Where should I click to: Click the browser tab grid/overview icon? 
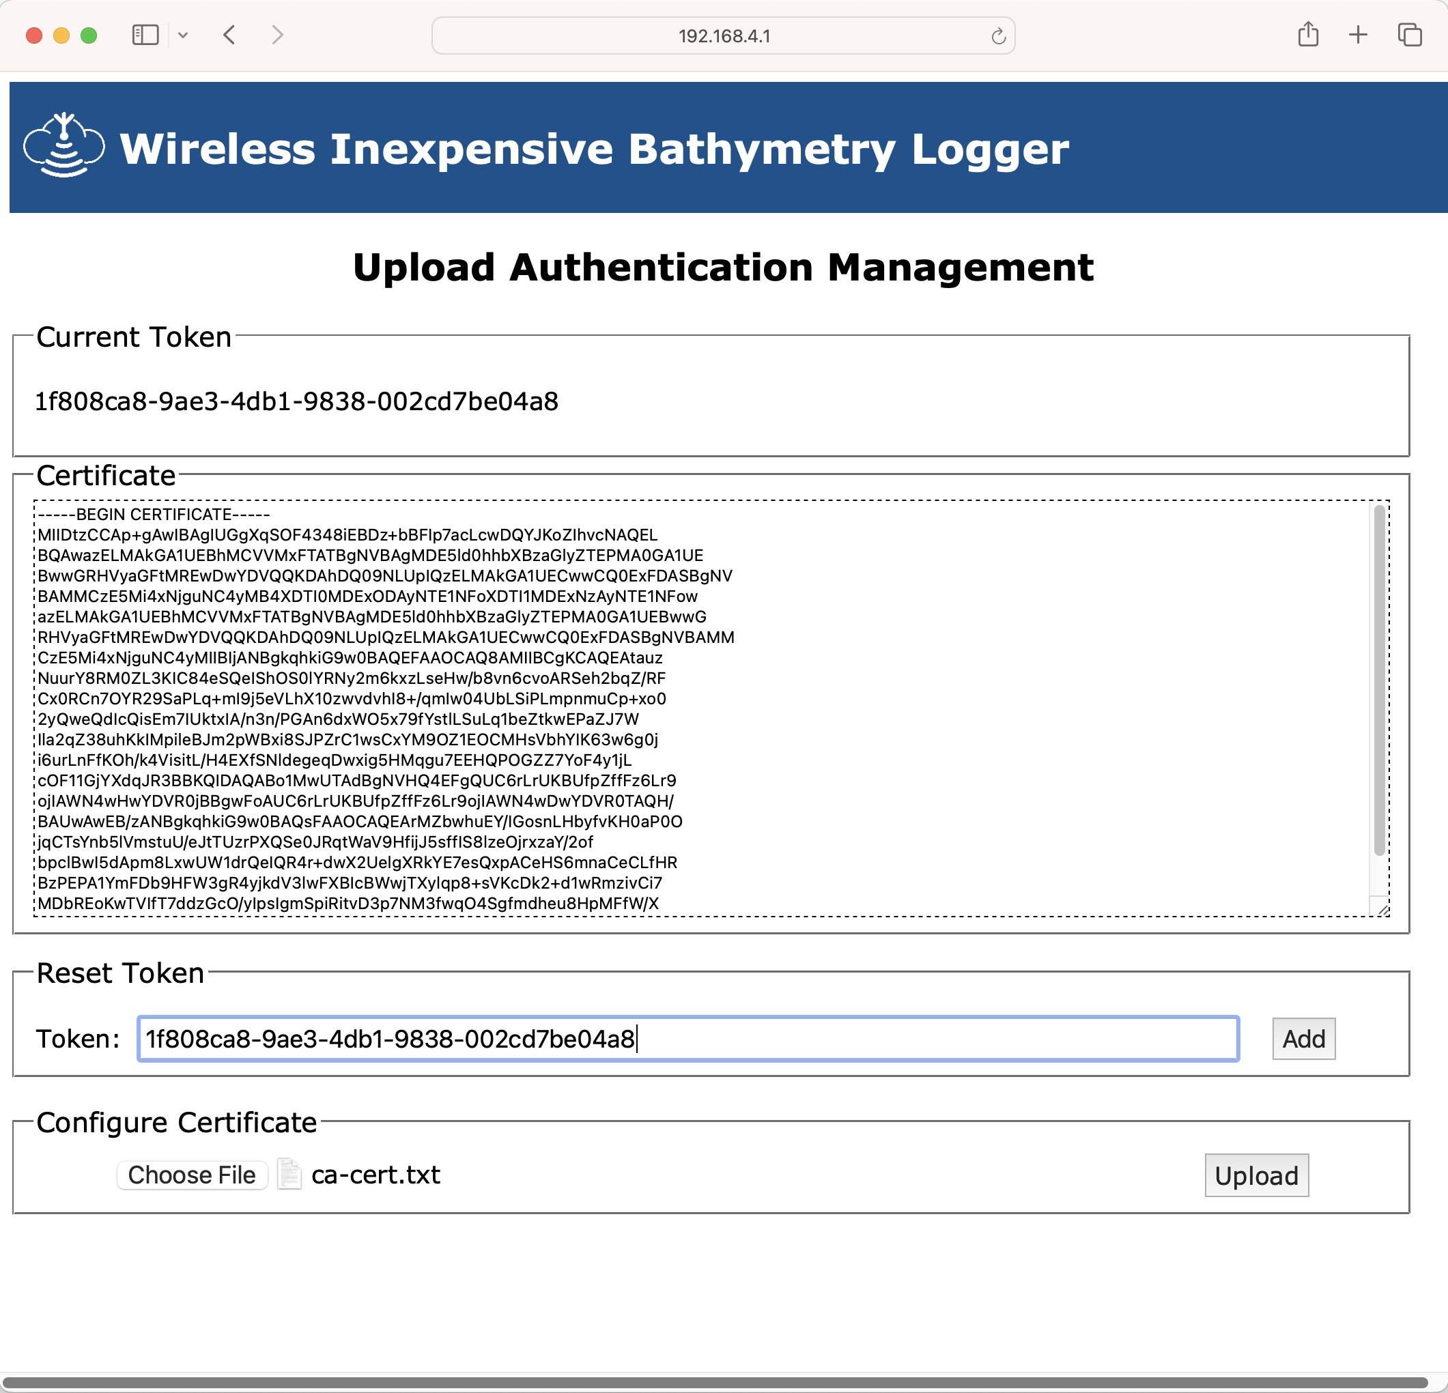(1412, 35)
